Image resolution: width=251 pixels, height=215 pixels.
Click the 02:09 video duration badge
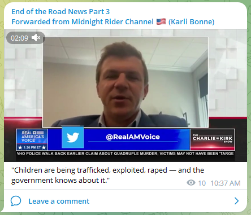click(x=19, y=38)
